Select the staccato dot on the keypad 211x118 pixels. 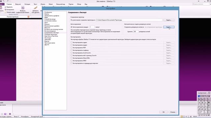coord(205,99)
